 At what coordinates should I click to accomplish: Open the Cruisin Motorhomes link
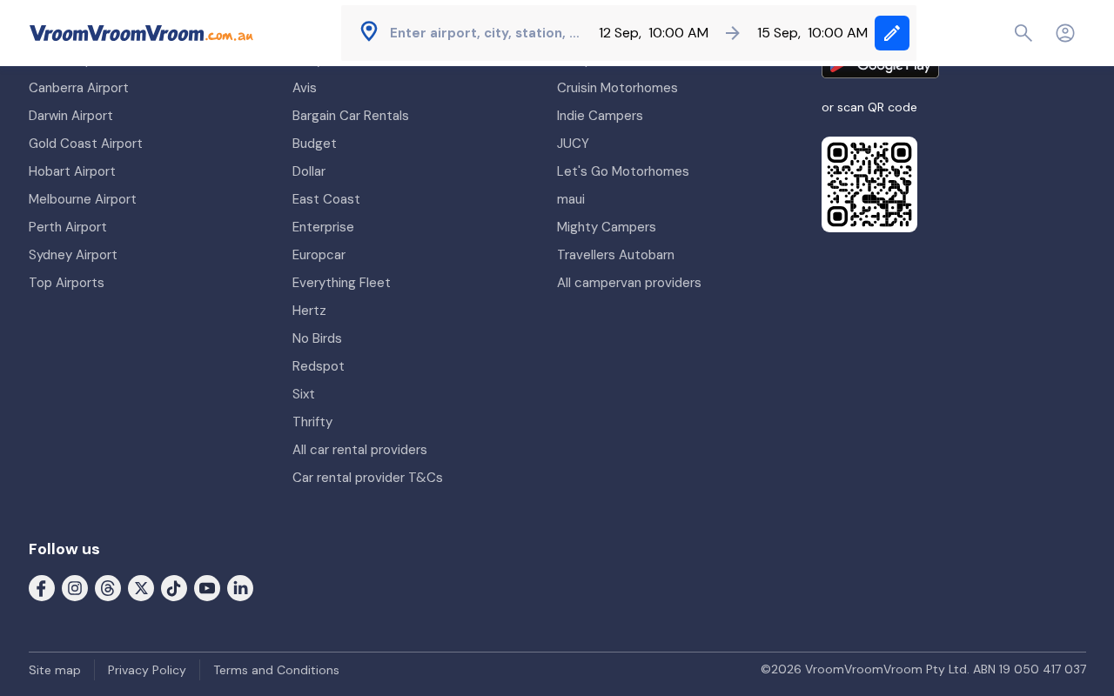617,88
